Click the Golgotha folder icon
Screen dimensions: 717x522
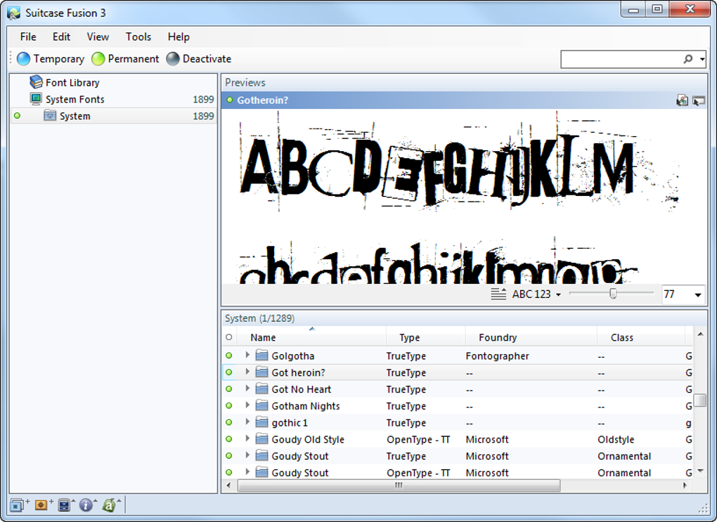pos(261,355)
